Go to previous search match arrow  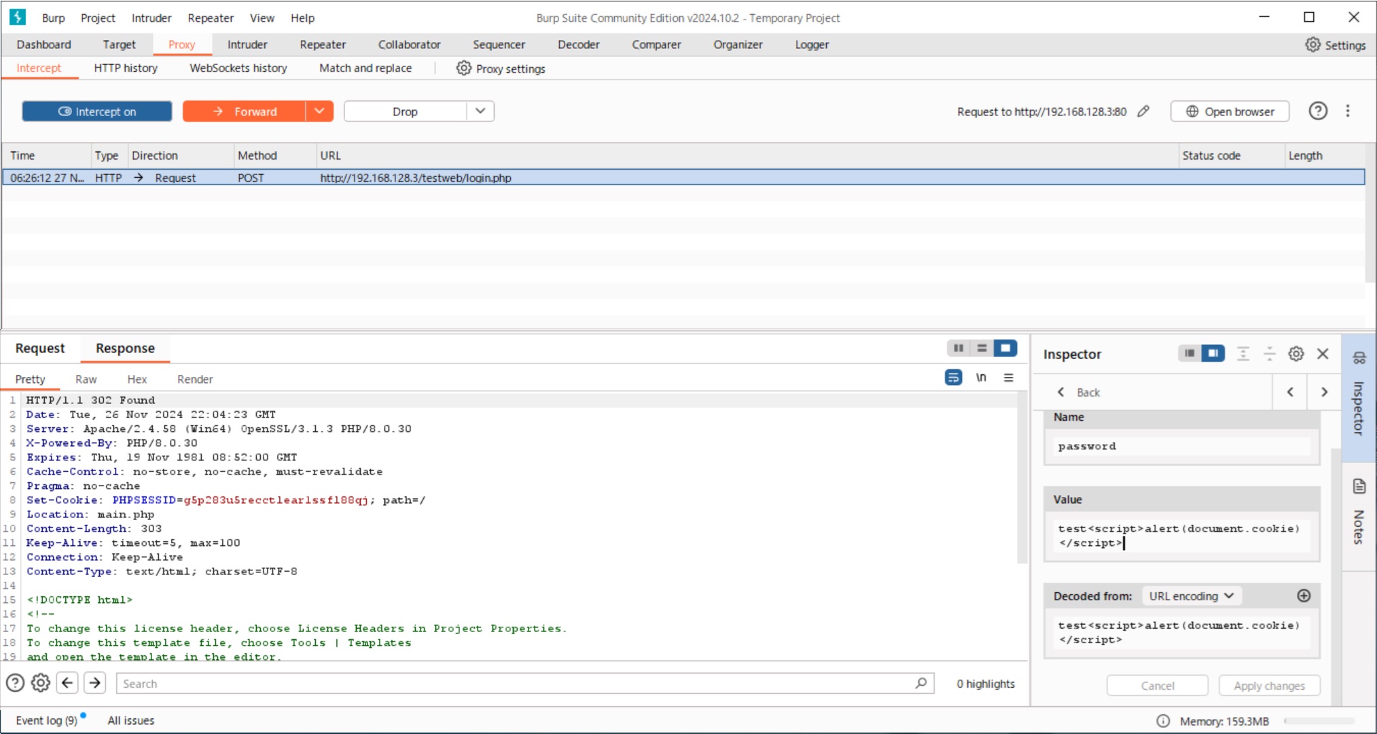[x=67, y=683]
